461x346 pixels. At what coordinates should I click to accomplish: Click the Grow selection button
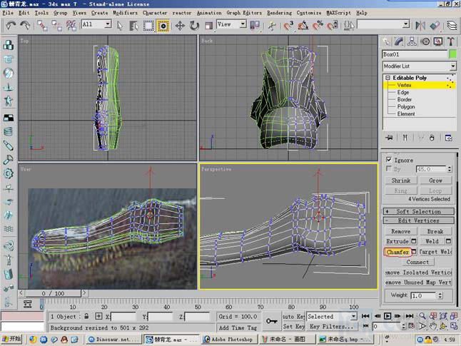[x=435, y=180]
